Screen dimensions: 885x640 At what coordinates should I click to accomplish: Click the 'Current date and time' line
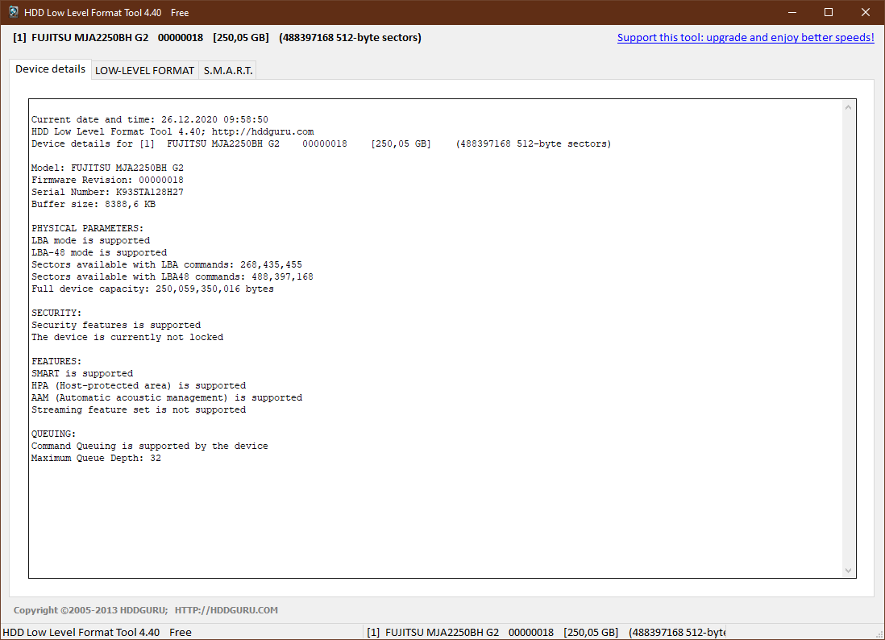point(150,119)
